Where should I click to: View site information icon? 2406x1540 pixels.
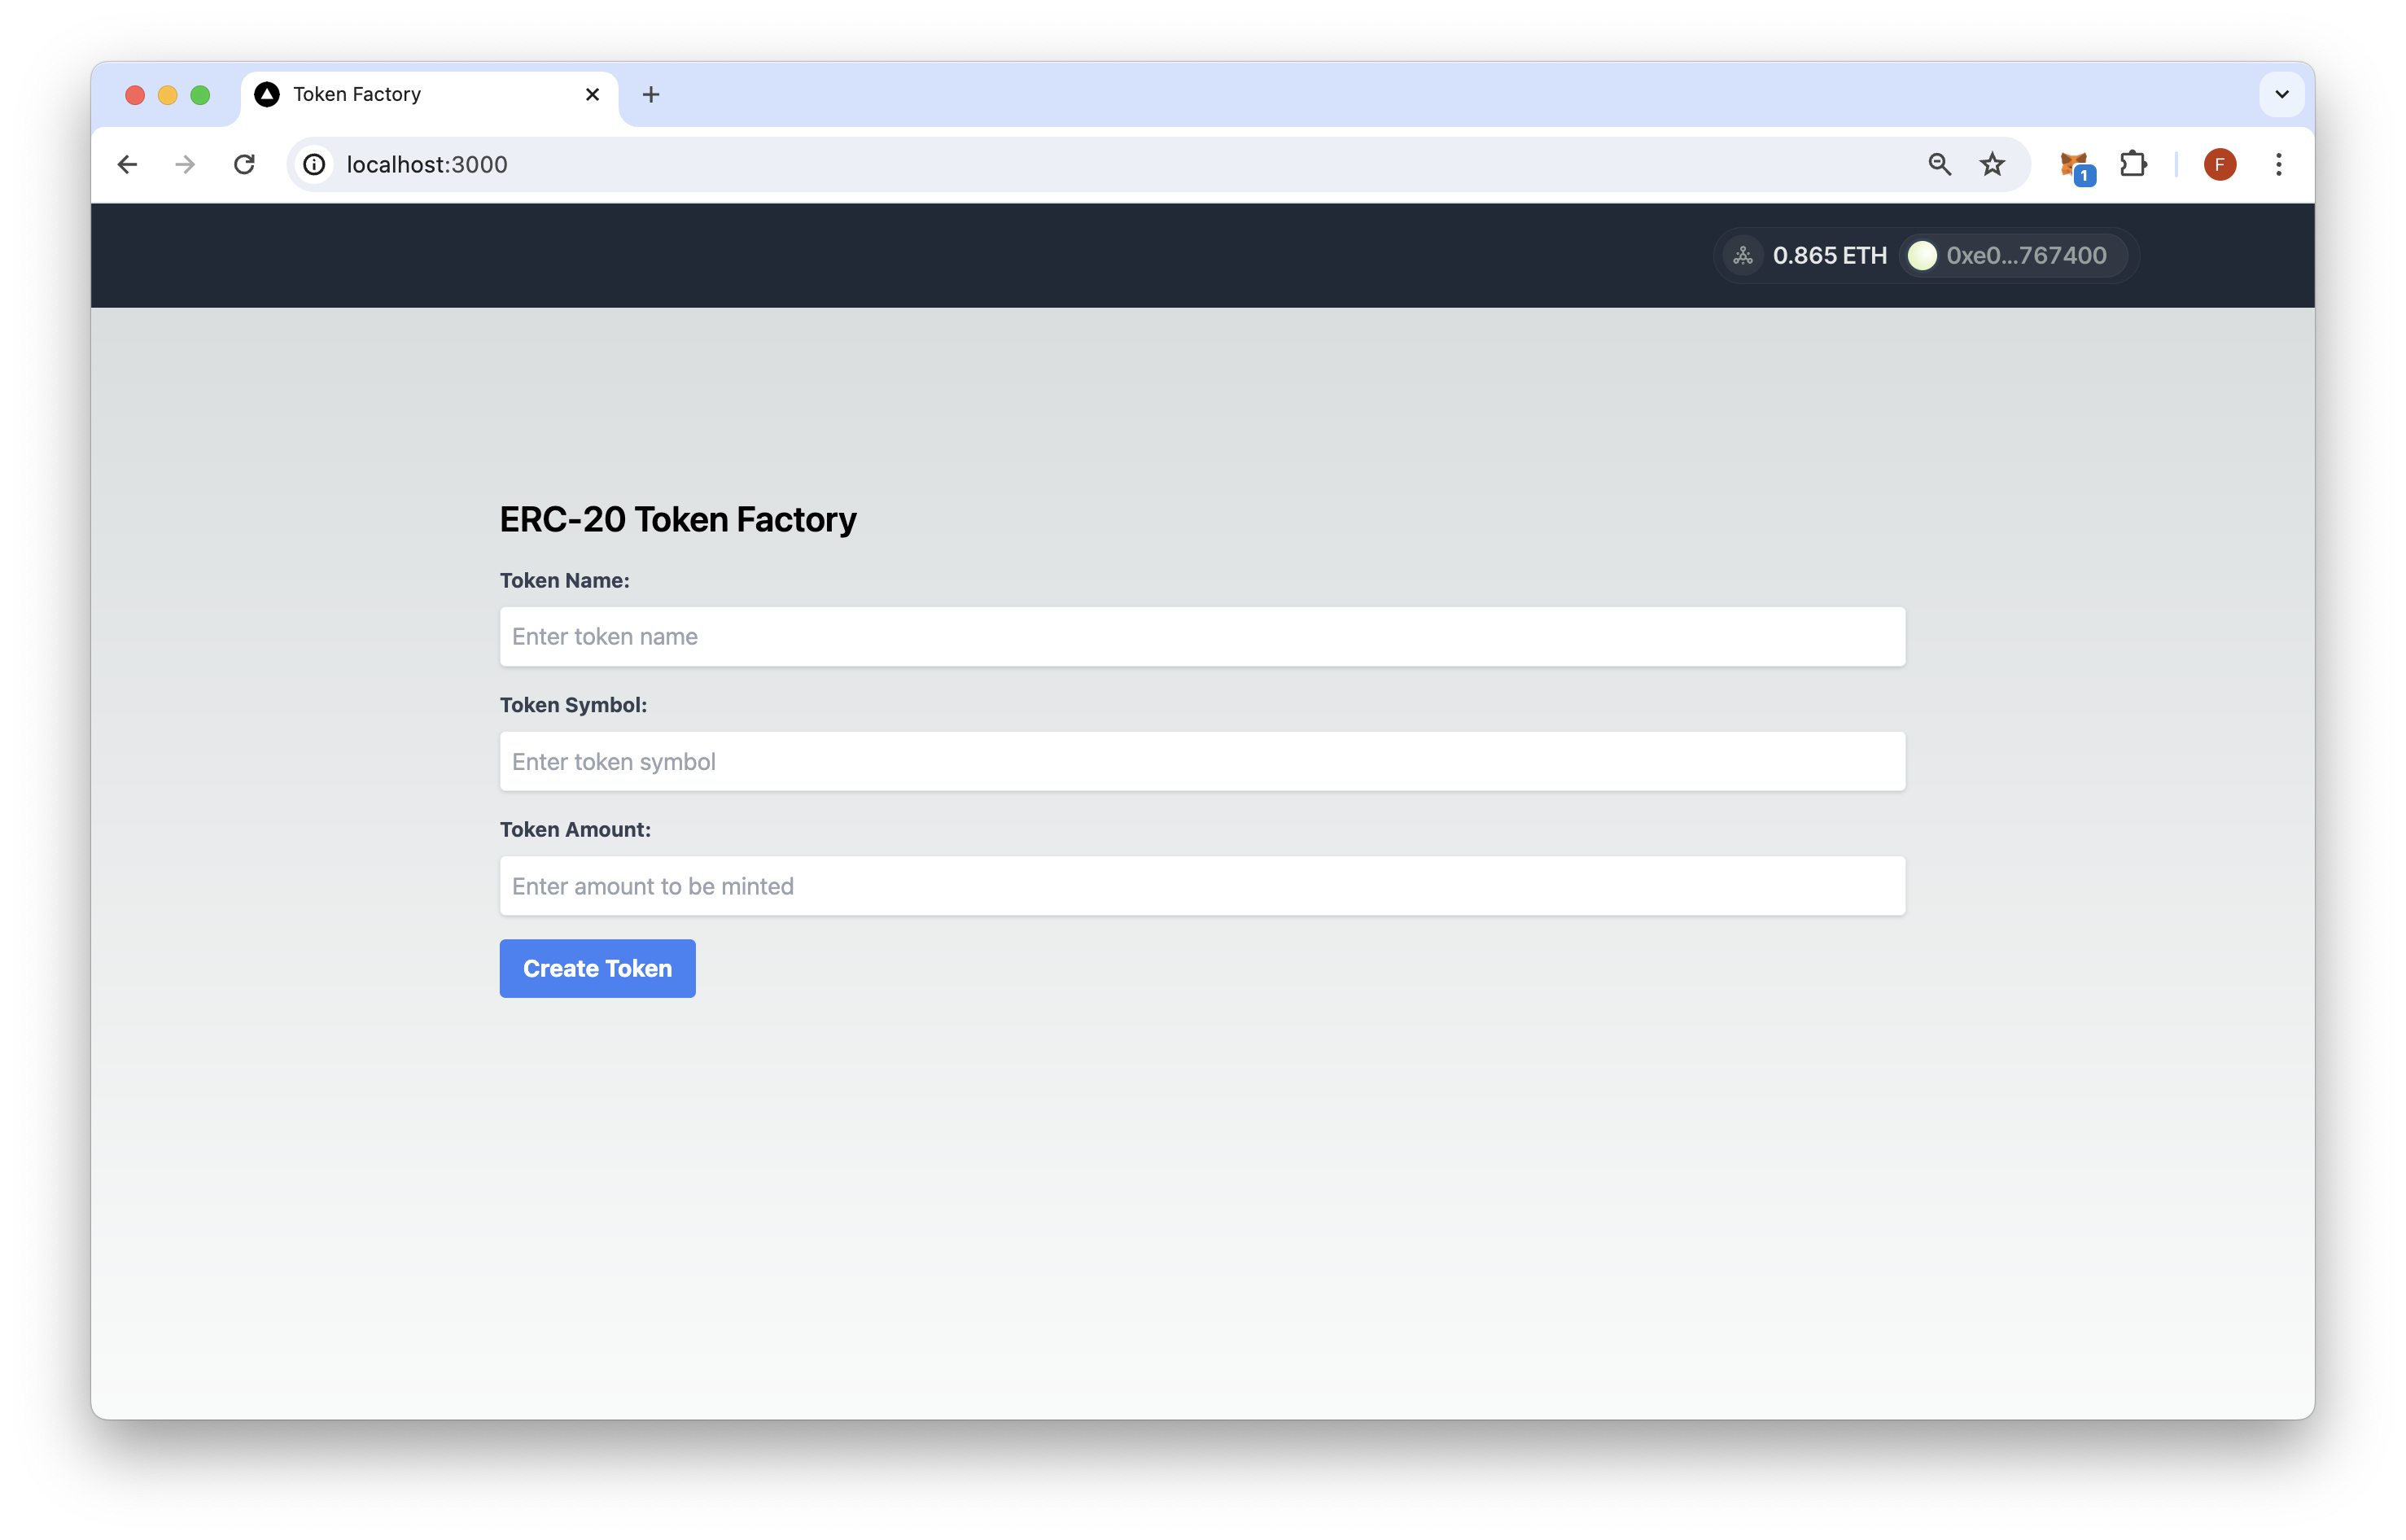click(x=314, y=164)
